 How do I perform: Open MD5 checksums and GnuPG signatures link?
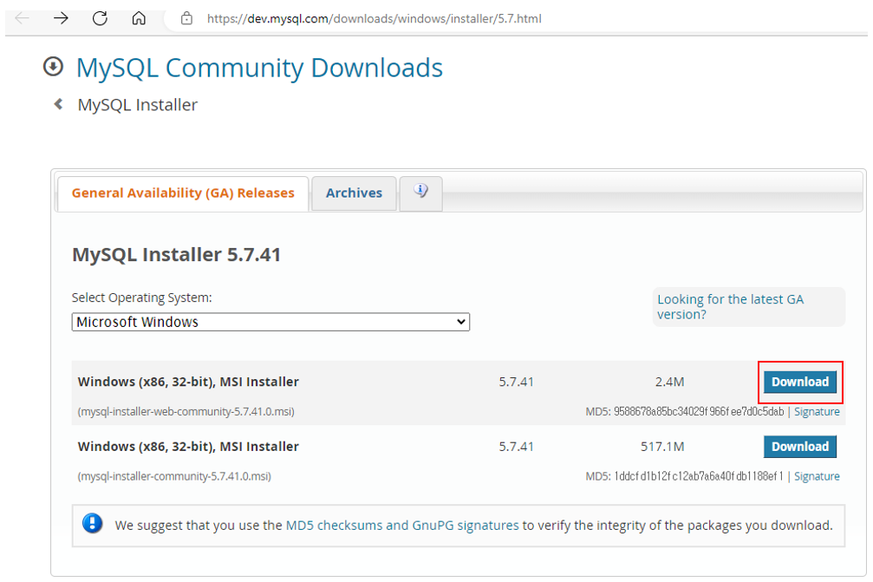point(402,526)
